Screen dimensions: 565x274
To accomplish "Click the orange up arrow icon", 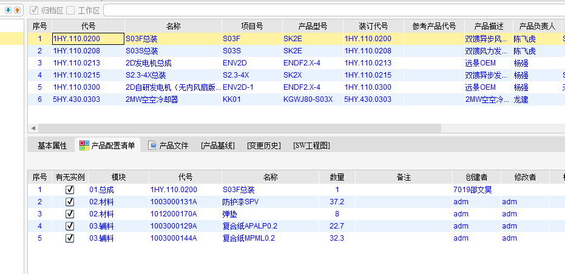I will 18,10.
